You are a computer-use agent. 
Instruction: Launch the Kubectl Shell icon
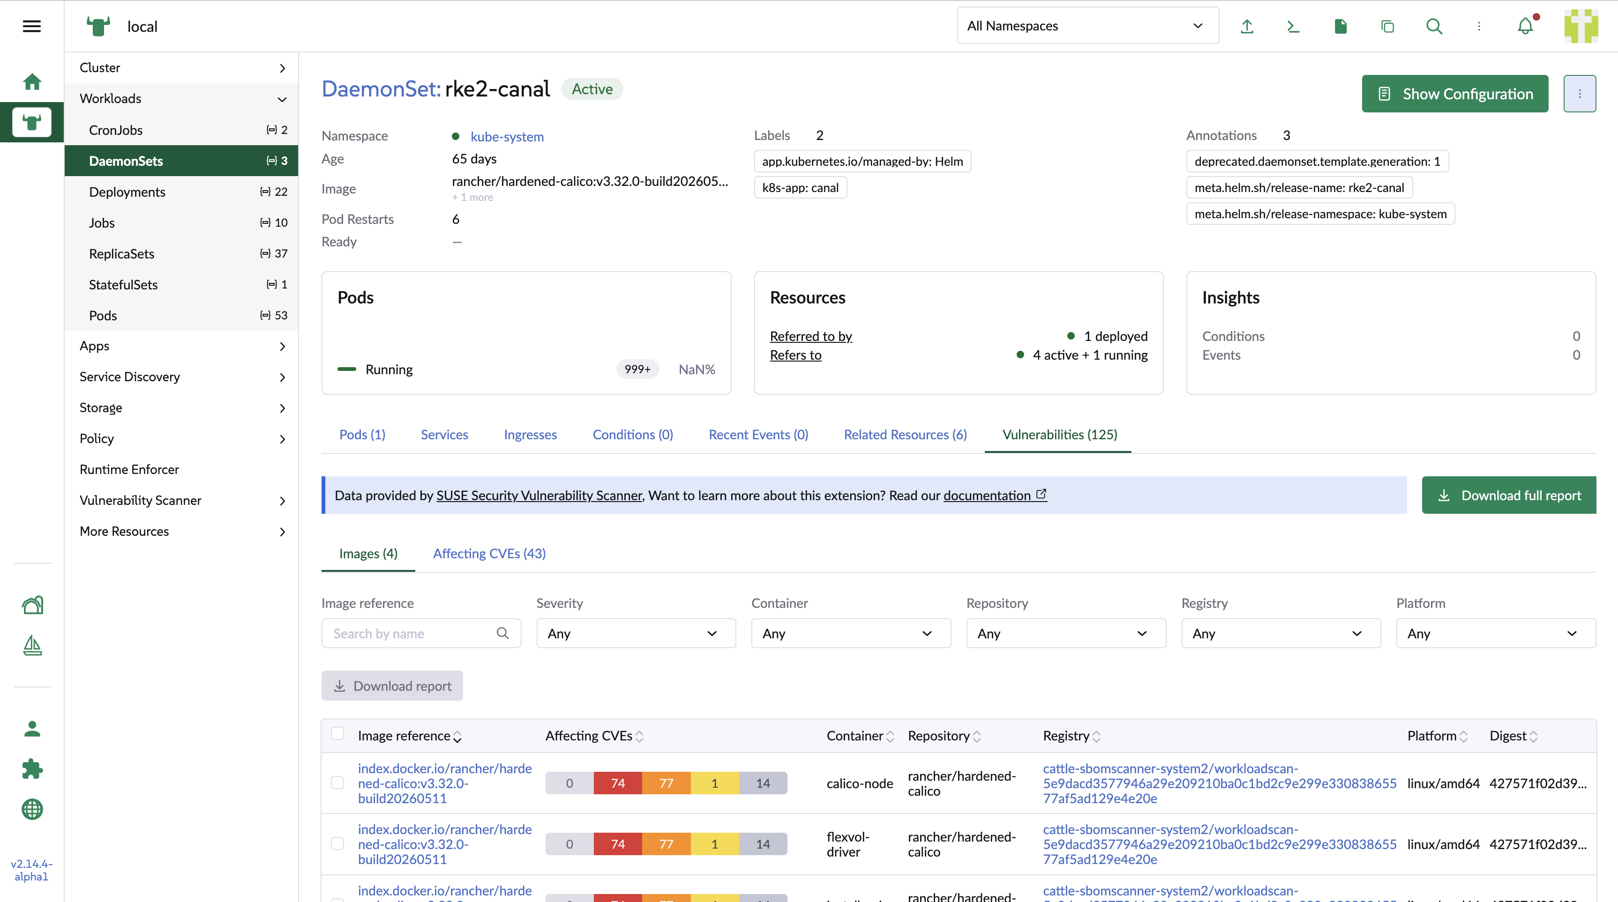[x=1293, y=26]
